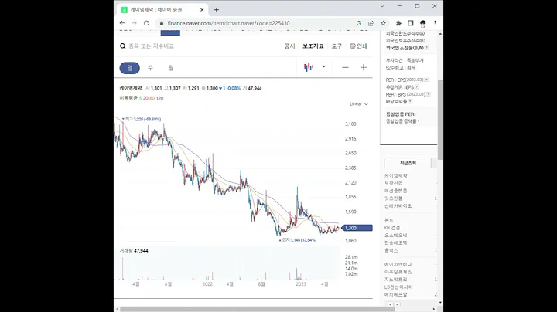Screen dimensions: 557x312
Task: Open the Google translate icon in the address bar
Action: pos(359,23)
